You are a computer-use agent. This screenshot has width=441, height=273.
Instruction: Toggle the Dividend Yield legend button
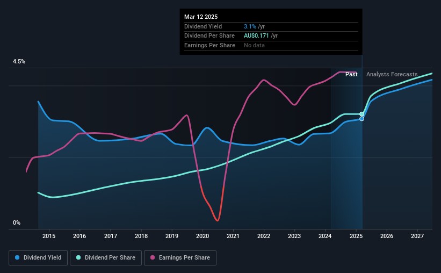(x=38, y=258)
